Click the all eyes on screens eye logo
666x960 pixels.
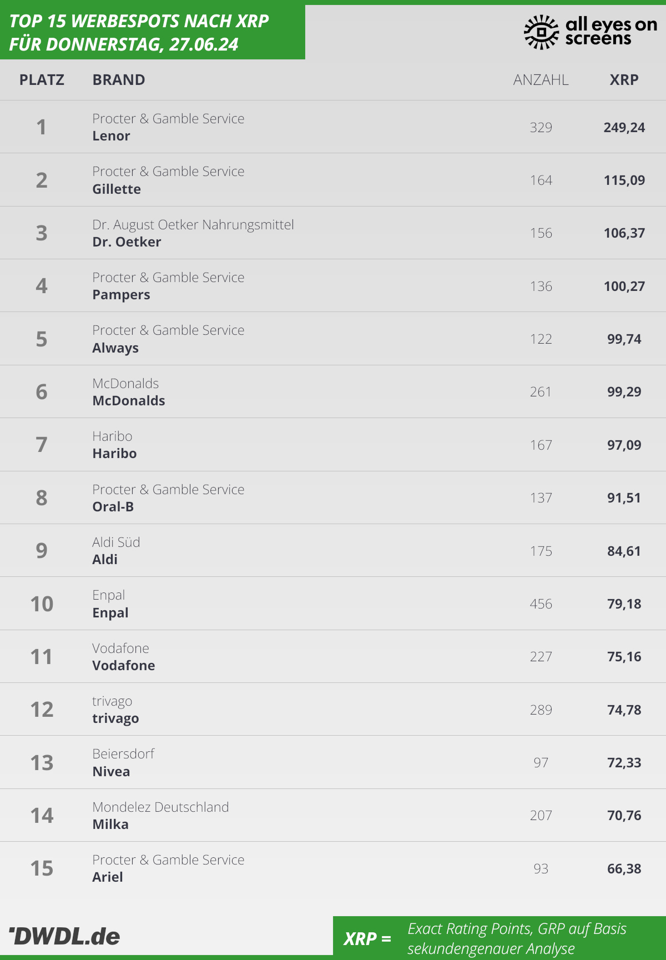click(x=541, y=32)
